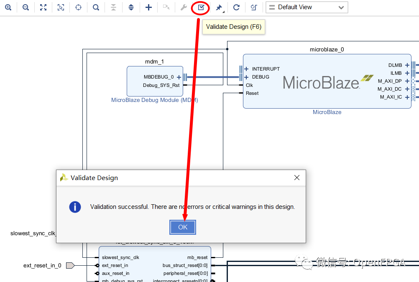Zoom in on the block diagram
This screenshot has height=282, width=419.
(8, 7)
